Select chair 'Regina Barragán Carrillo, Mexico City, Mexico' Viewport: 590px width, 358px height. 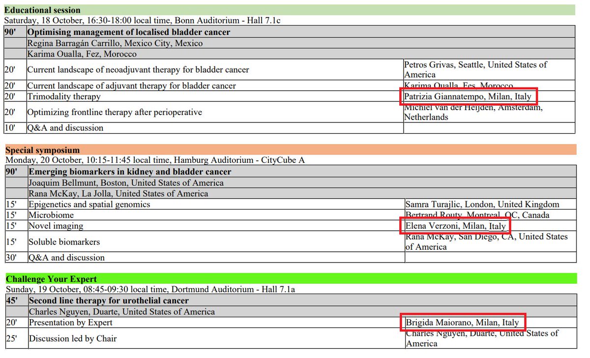point(115,43)
